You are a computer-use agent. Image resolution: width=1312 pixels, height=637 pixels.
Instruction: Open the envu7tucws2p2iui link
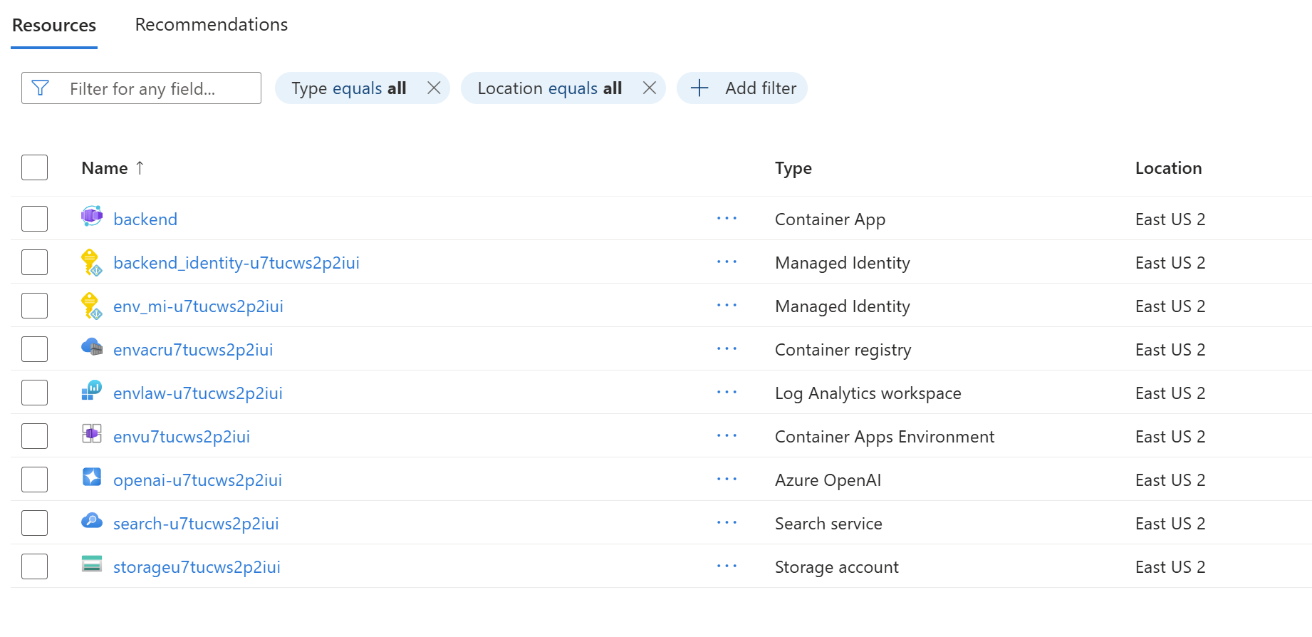pos(182,437)
